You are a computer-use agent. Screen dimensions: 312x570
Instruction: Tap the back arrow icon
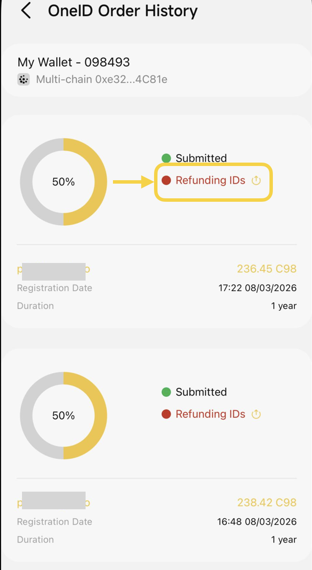point(26,11)
